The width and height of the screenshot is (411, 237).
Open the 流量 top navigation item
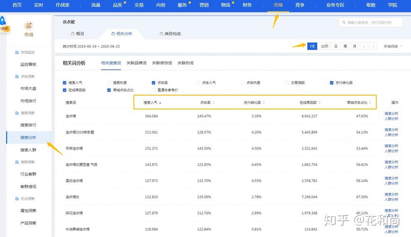(x=96, y=5)
